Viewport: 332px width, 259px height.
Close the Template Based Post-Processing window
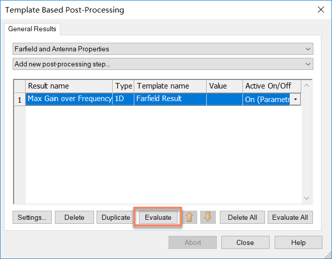click(x=321, y=10)
